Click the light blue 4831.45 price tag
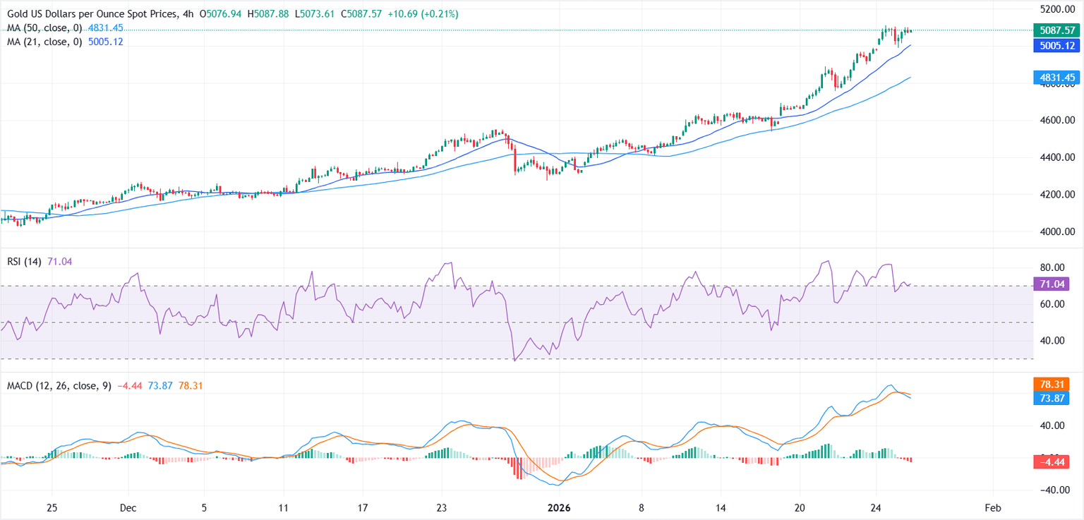The height and width of the screenshot is (520, 1084). click(1056, 77)
